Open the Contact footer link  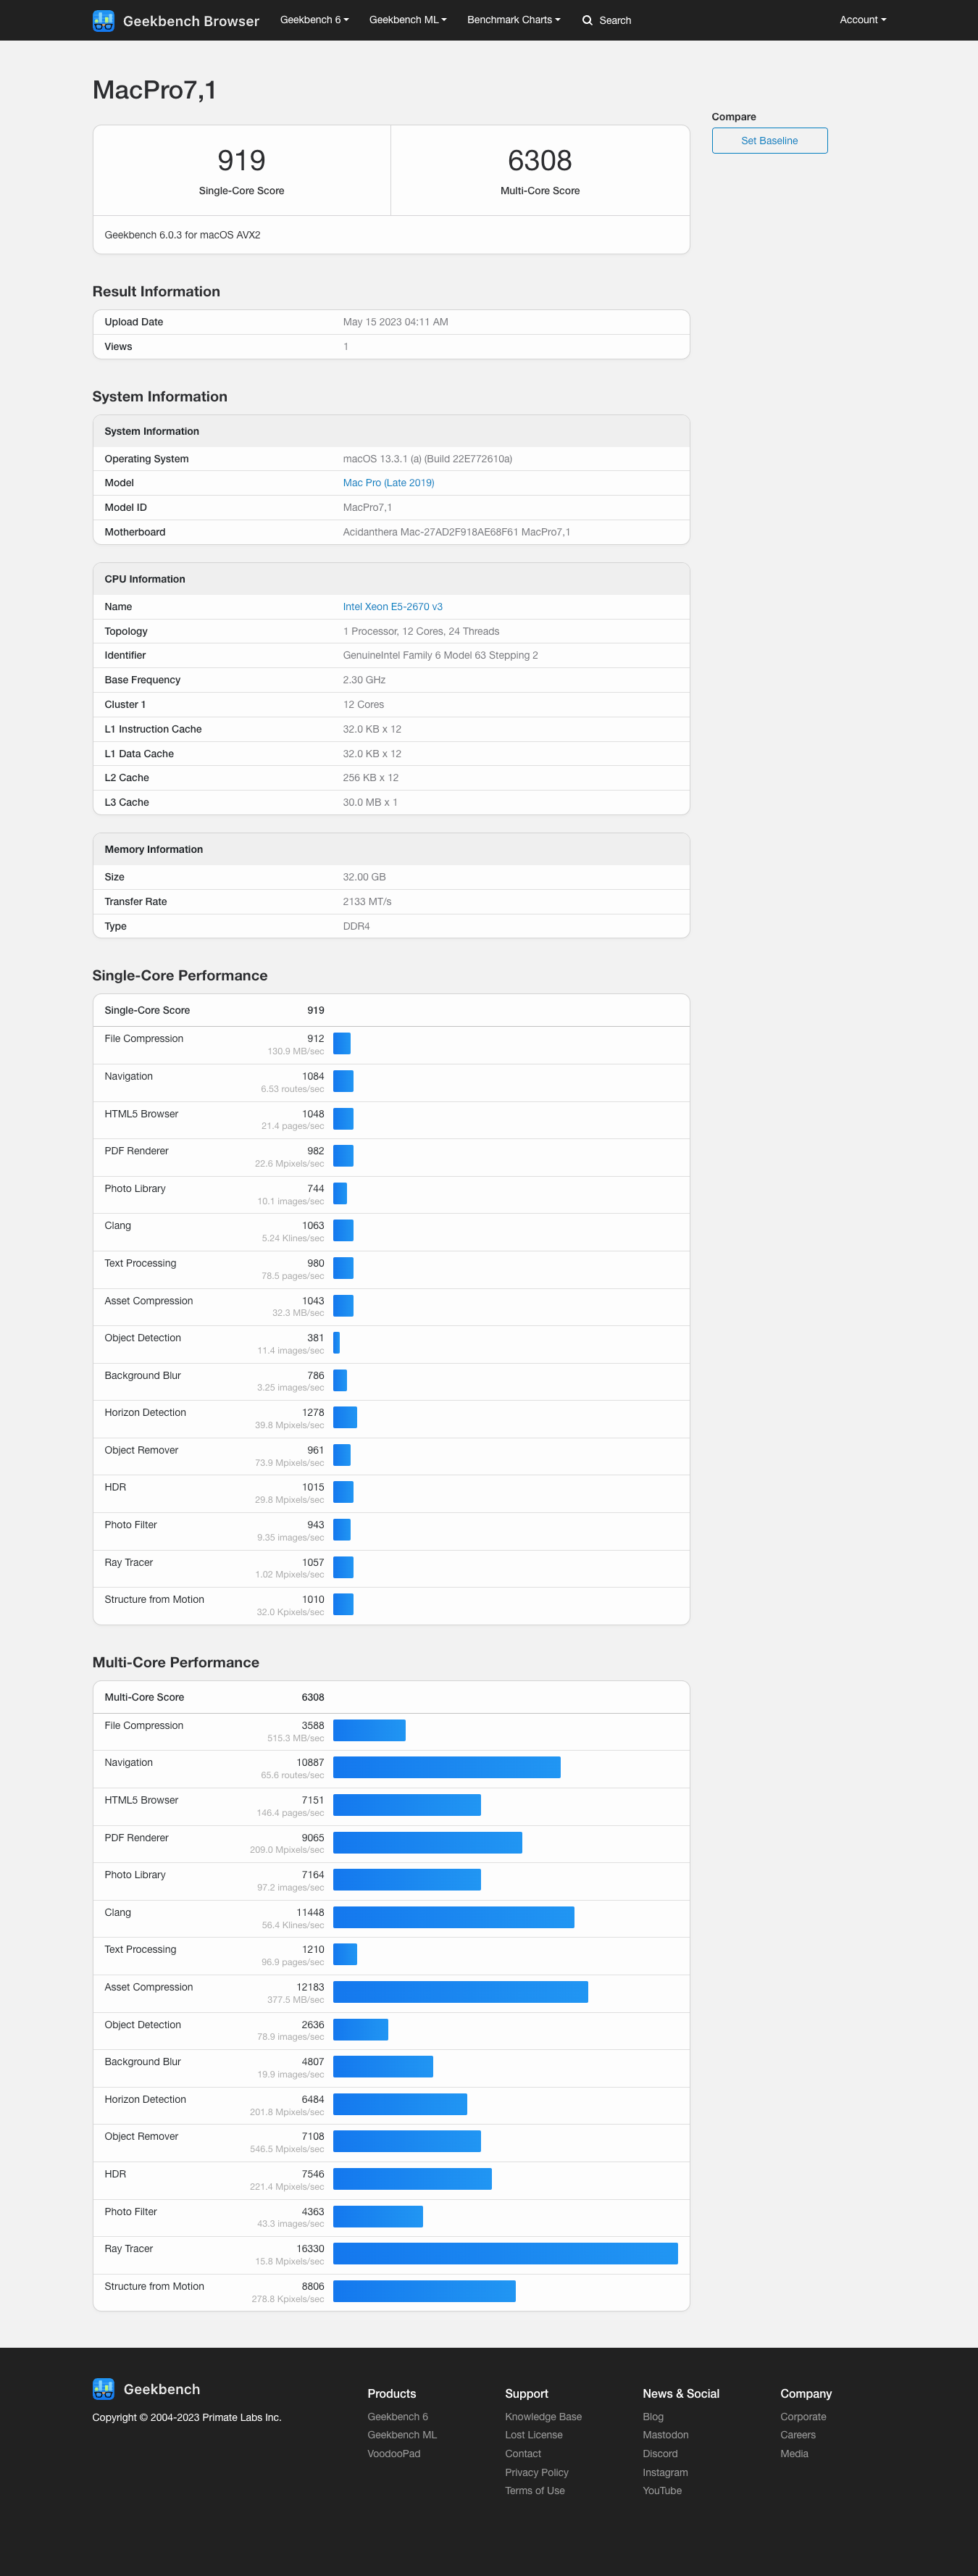tap(522, 2454)
